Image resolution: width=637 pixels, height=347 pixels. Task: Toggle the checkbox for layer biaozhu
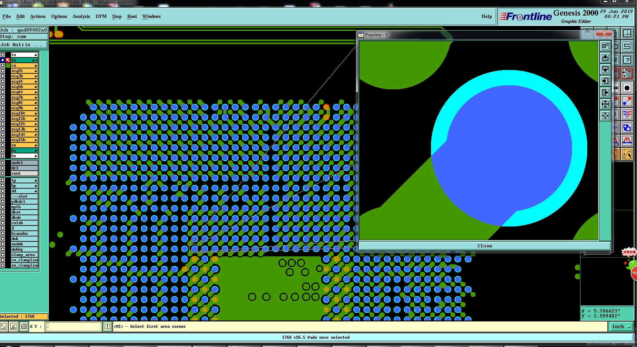pos(3,233)
